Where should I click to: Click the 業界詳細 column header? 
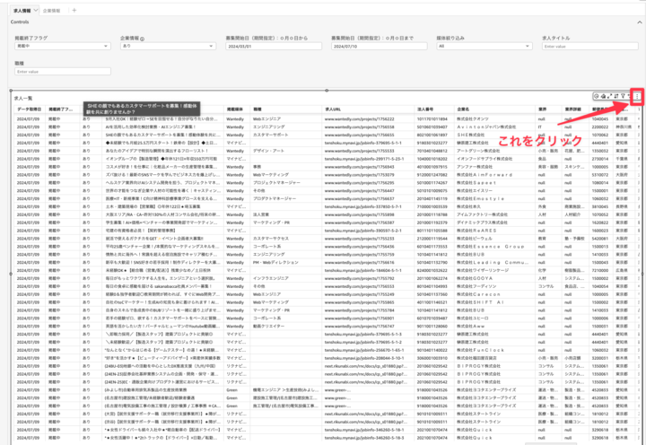572,109
